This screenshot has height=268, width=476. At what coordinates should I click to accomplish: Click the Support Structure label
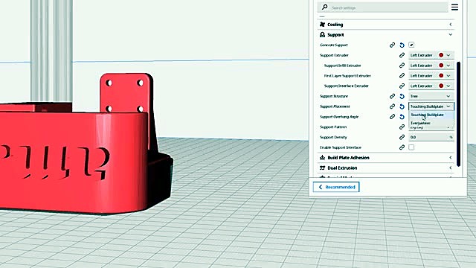coord(334,96)
